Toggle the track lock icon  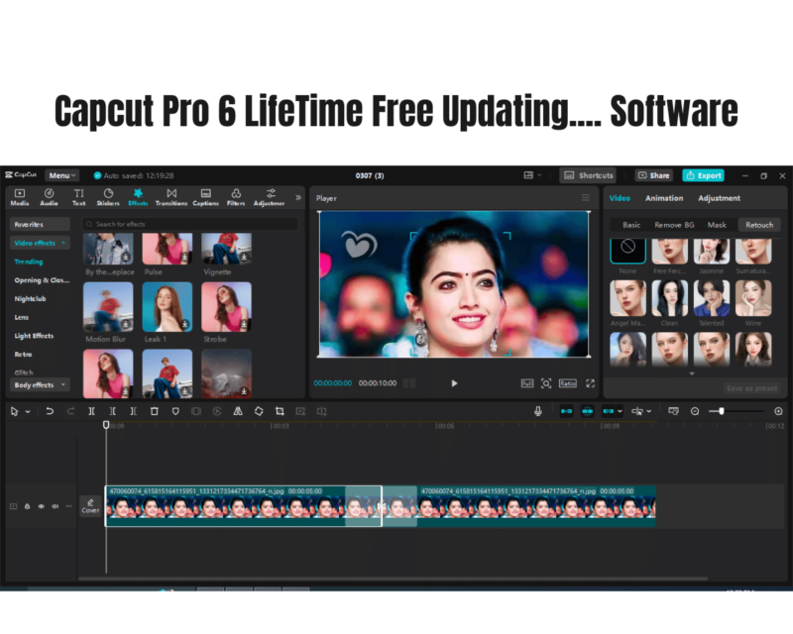28,506
